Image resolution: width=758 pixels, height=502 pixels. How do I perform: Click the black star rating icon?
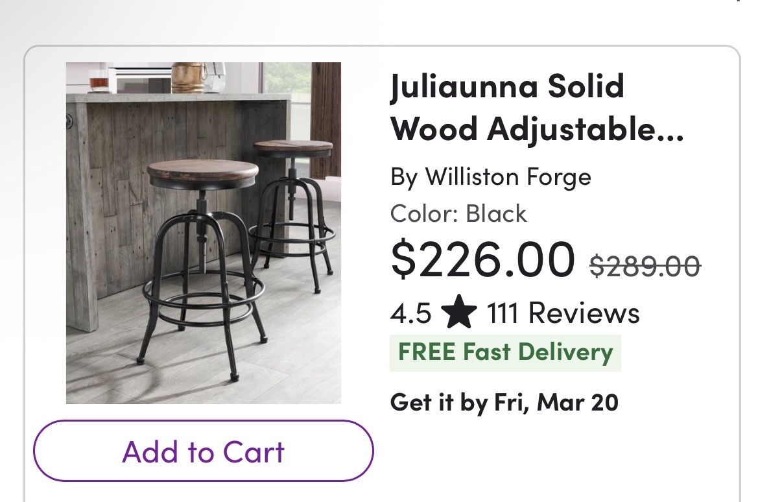[x=458, y=314]
